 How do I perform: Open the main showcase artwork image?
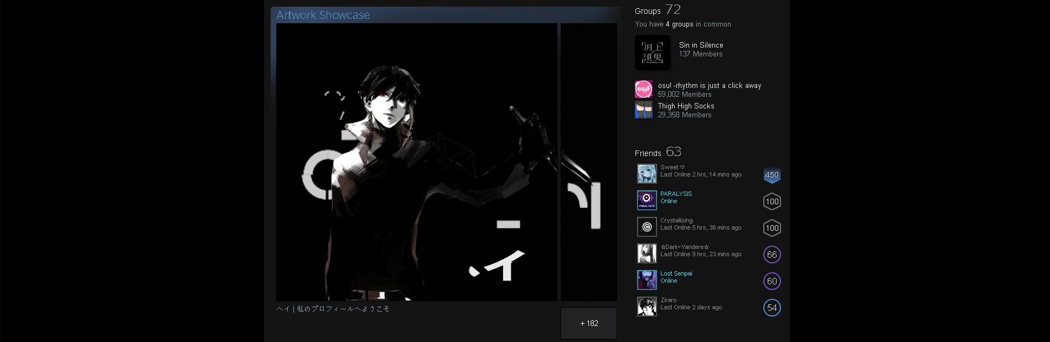[417, 162]
